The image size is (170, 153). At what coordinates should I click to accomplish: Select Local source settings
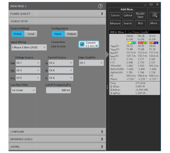pos(31,34)
